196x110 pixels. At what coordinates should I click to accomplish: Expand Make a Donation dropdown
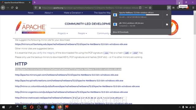click(73, 13)
